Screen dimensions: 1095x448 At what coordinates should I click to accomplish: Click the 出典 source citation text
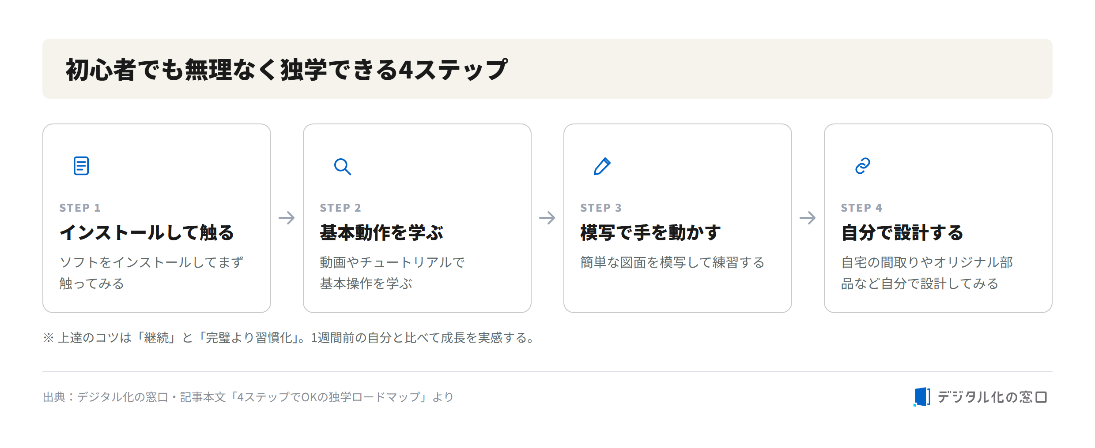coord(248,397)
